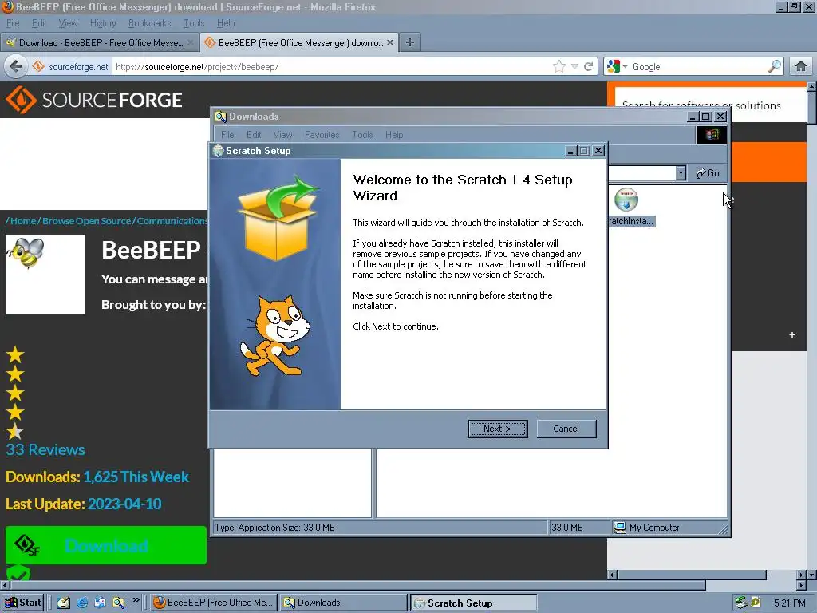
Task: Open the 33 Reviews link
Action: click(x=45, y=449)
